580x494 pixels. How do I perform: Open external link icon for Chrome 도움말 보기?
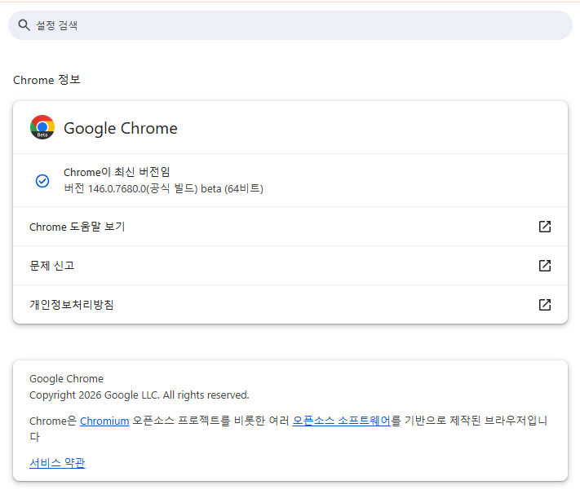pyautogui.click(x=545, y=227)
